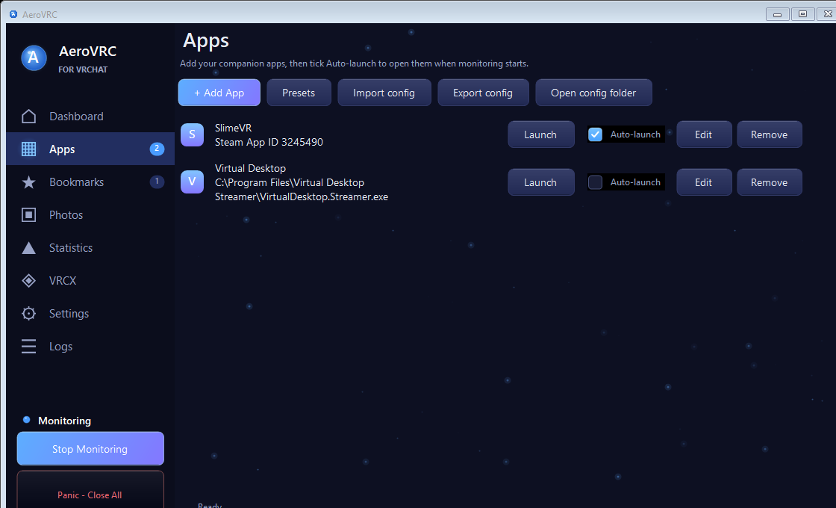Click the AeroVRC title bar icon
This screenshot has height=508, width=836.
tap(13, 14)
